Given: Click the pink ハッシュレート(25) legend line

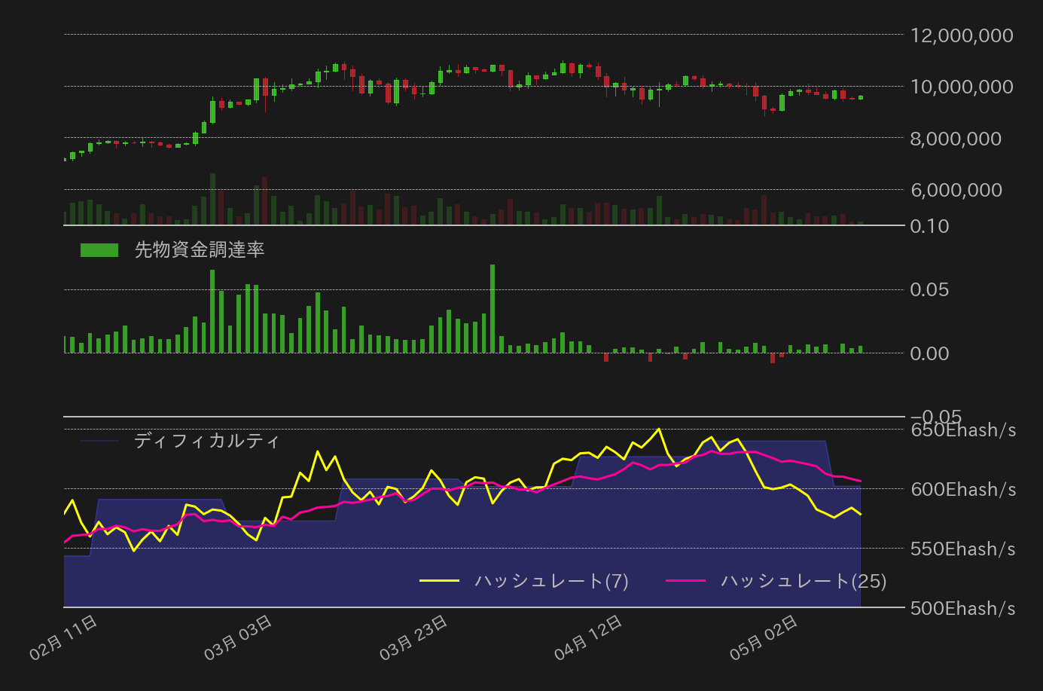Looking at the screenshot, I should coord(686,581).
